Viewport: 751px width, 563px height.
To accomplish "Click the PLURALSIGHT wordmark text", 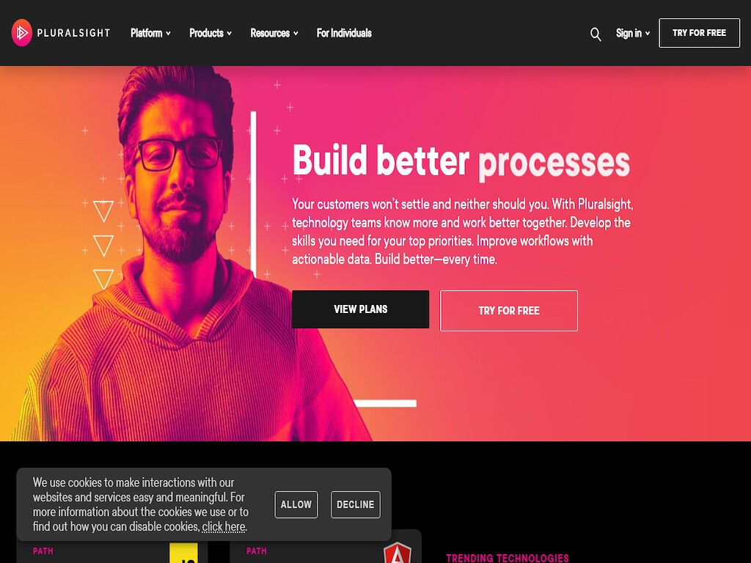I will click(x=74, y=33).
